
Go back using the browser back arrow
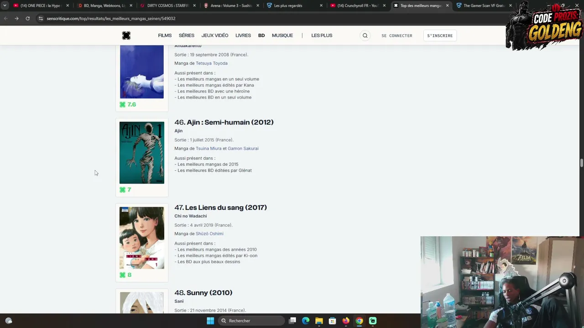[5, 19]
